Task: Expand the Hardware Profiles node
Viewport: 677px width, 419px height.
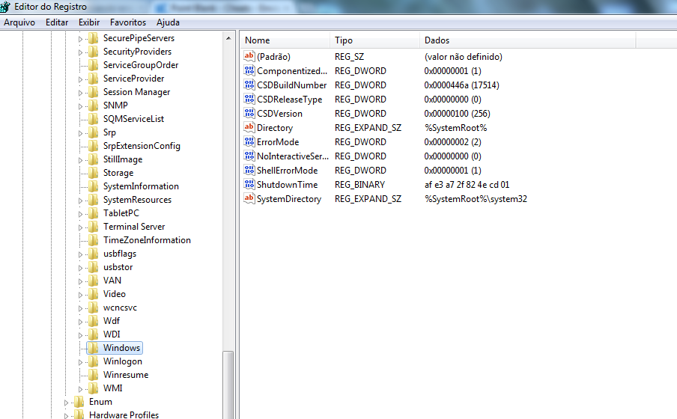Action: point(67,415)
